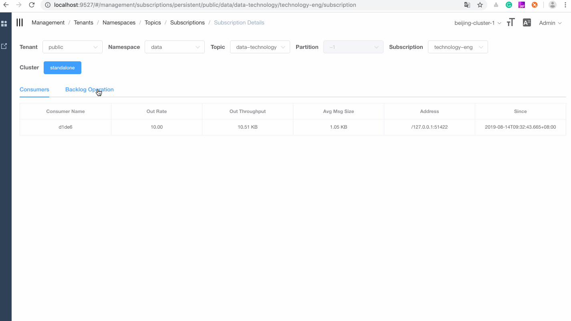
Task: Click the text-size adjustment icon in header
Action: (510, 22)
